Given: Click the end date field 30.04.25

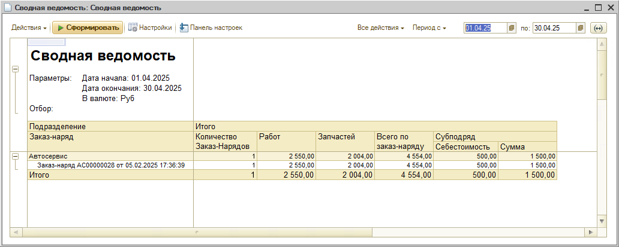Looking at the screenshot, I should (553, 28).
